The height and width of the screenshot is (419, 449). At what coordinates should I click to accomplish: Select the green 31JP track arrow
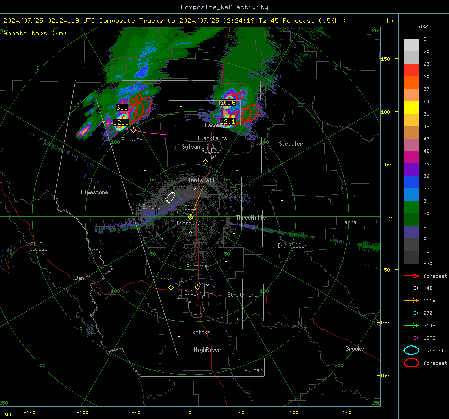[411, 325]
